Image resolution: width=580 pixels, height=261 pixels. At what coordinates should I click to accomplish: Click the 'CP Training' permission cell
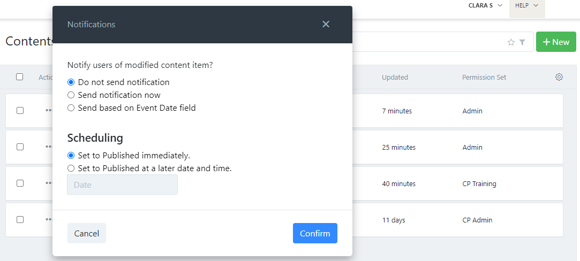479,183
